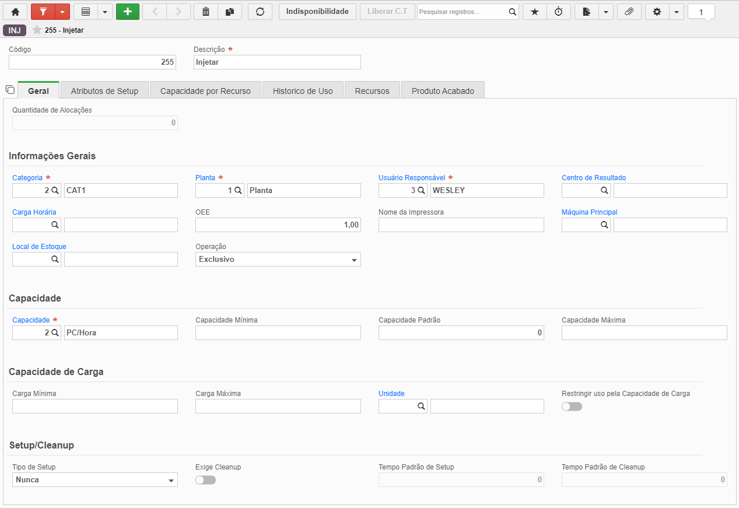Open Tipo de Setup dropdown showing Nunca
739x508 pixels.
(95, 479)
